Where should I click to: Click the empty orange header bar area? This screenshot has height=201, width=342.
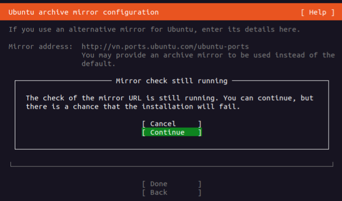(x=229, y=12)
